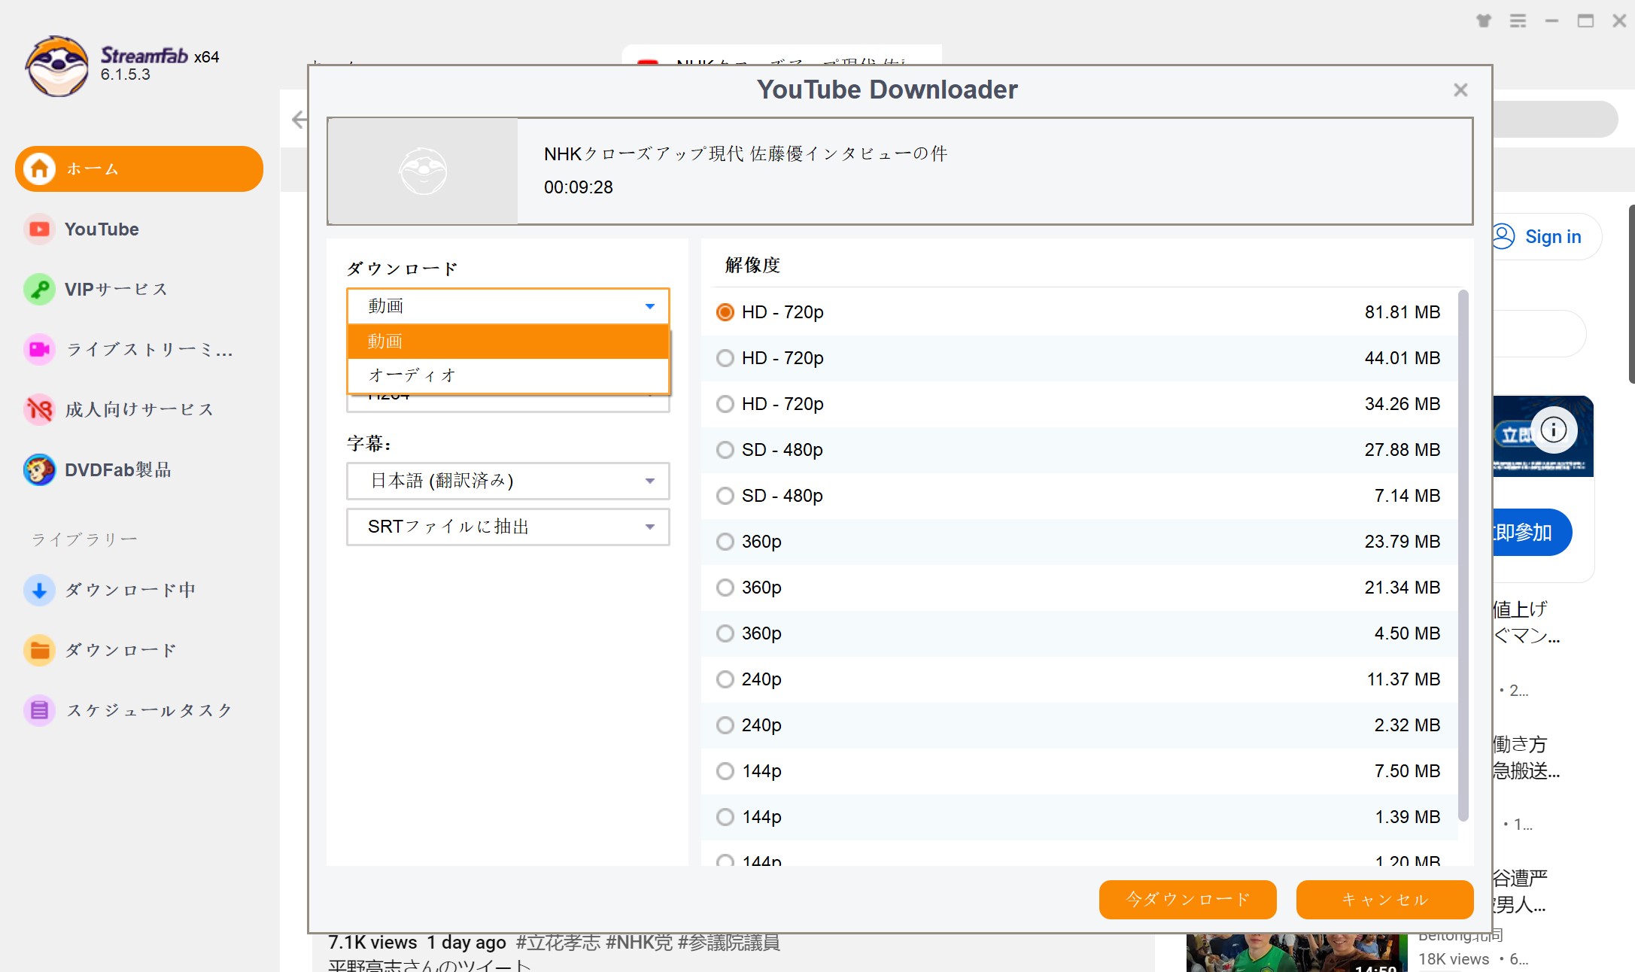Click the home icon in sidebar
The image size is (1635, 972).
(40, 169)
